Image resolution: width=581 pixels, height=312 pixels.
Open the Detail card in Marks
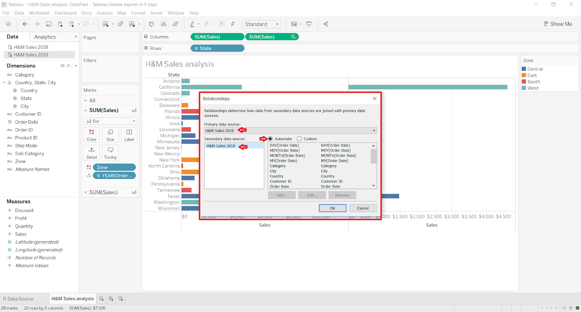pyautogui.click(x=92, y=153)
